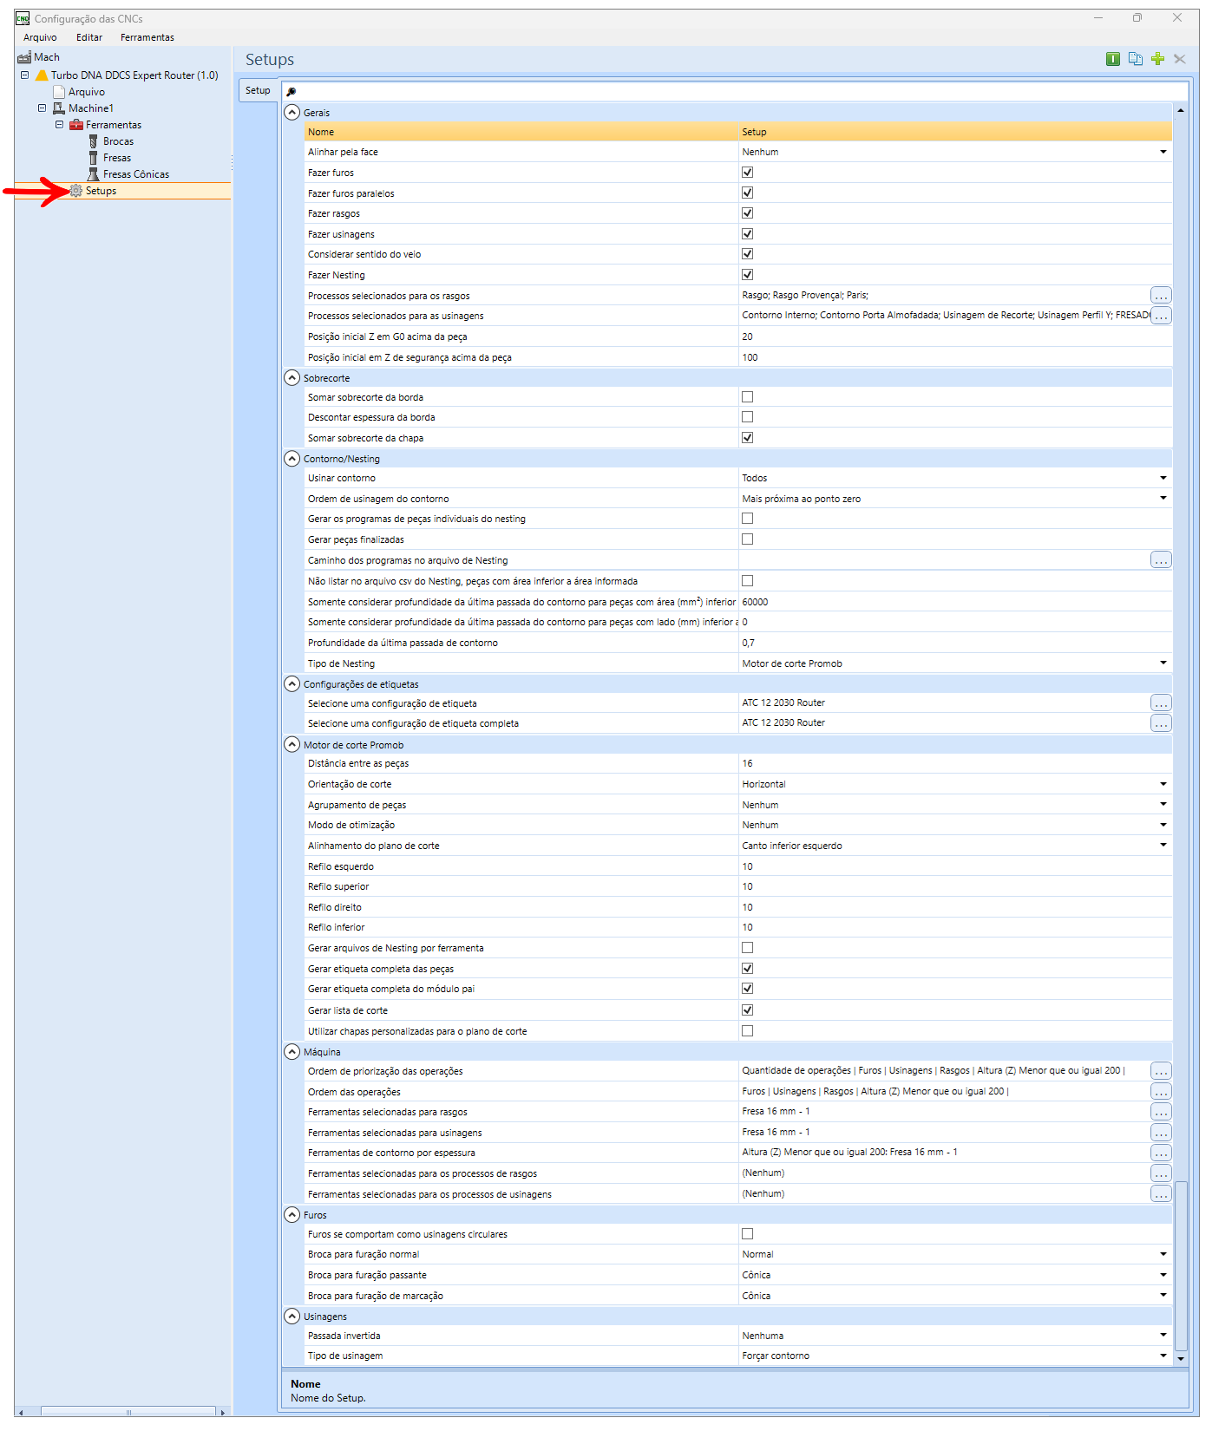Open the Ferramentas menu

tap(147, 37)
